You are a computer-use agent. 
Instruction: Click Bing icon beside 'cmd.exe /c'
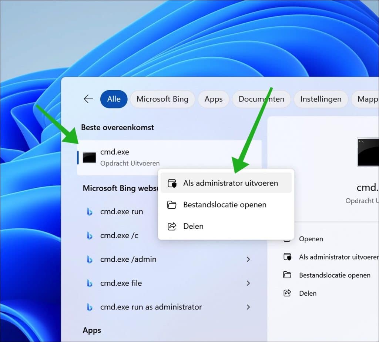coord(90,235)
